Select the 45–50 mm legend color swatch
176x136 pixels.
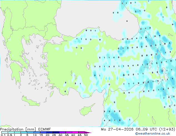(x=82, y=132)
